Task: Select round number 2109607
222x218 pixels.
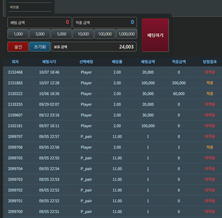Action: click(x=15, y=115)
